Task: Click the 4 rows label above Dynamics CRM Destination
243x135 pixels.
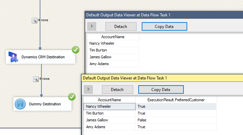Action: point(43,20)
